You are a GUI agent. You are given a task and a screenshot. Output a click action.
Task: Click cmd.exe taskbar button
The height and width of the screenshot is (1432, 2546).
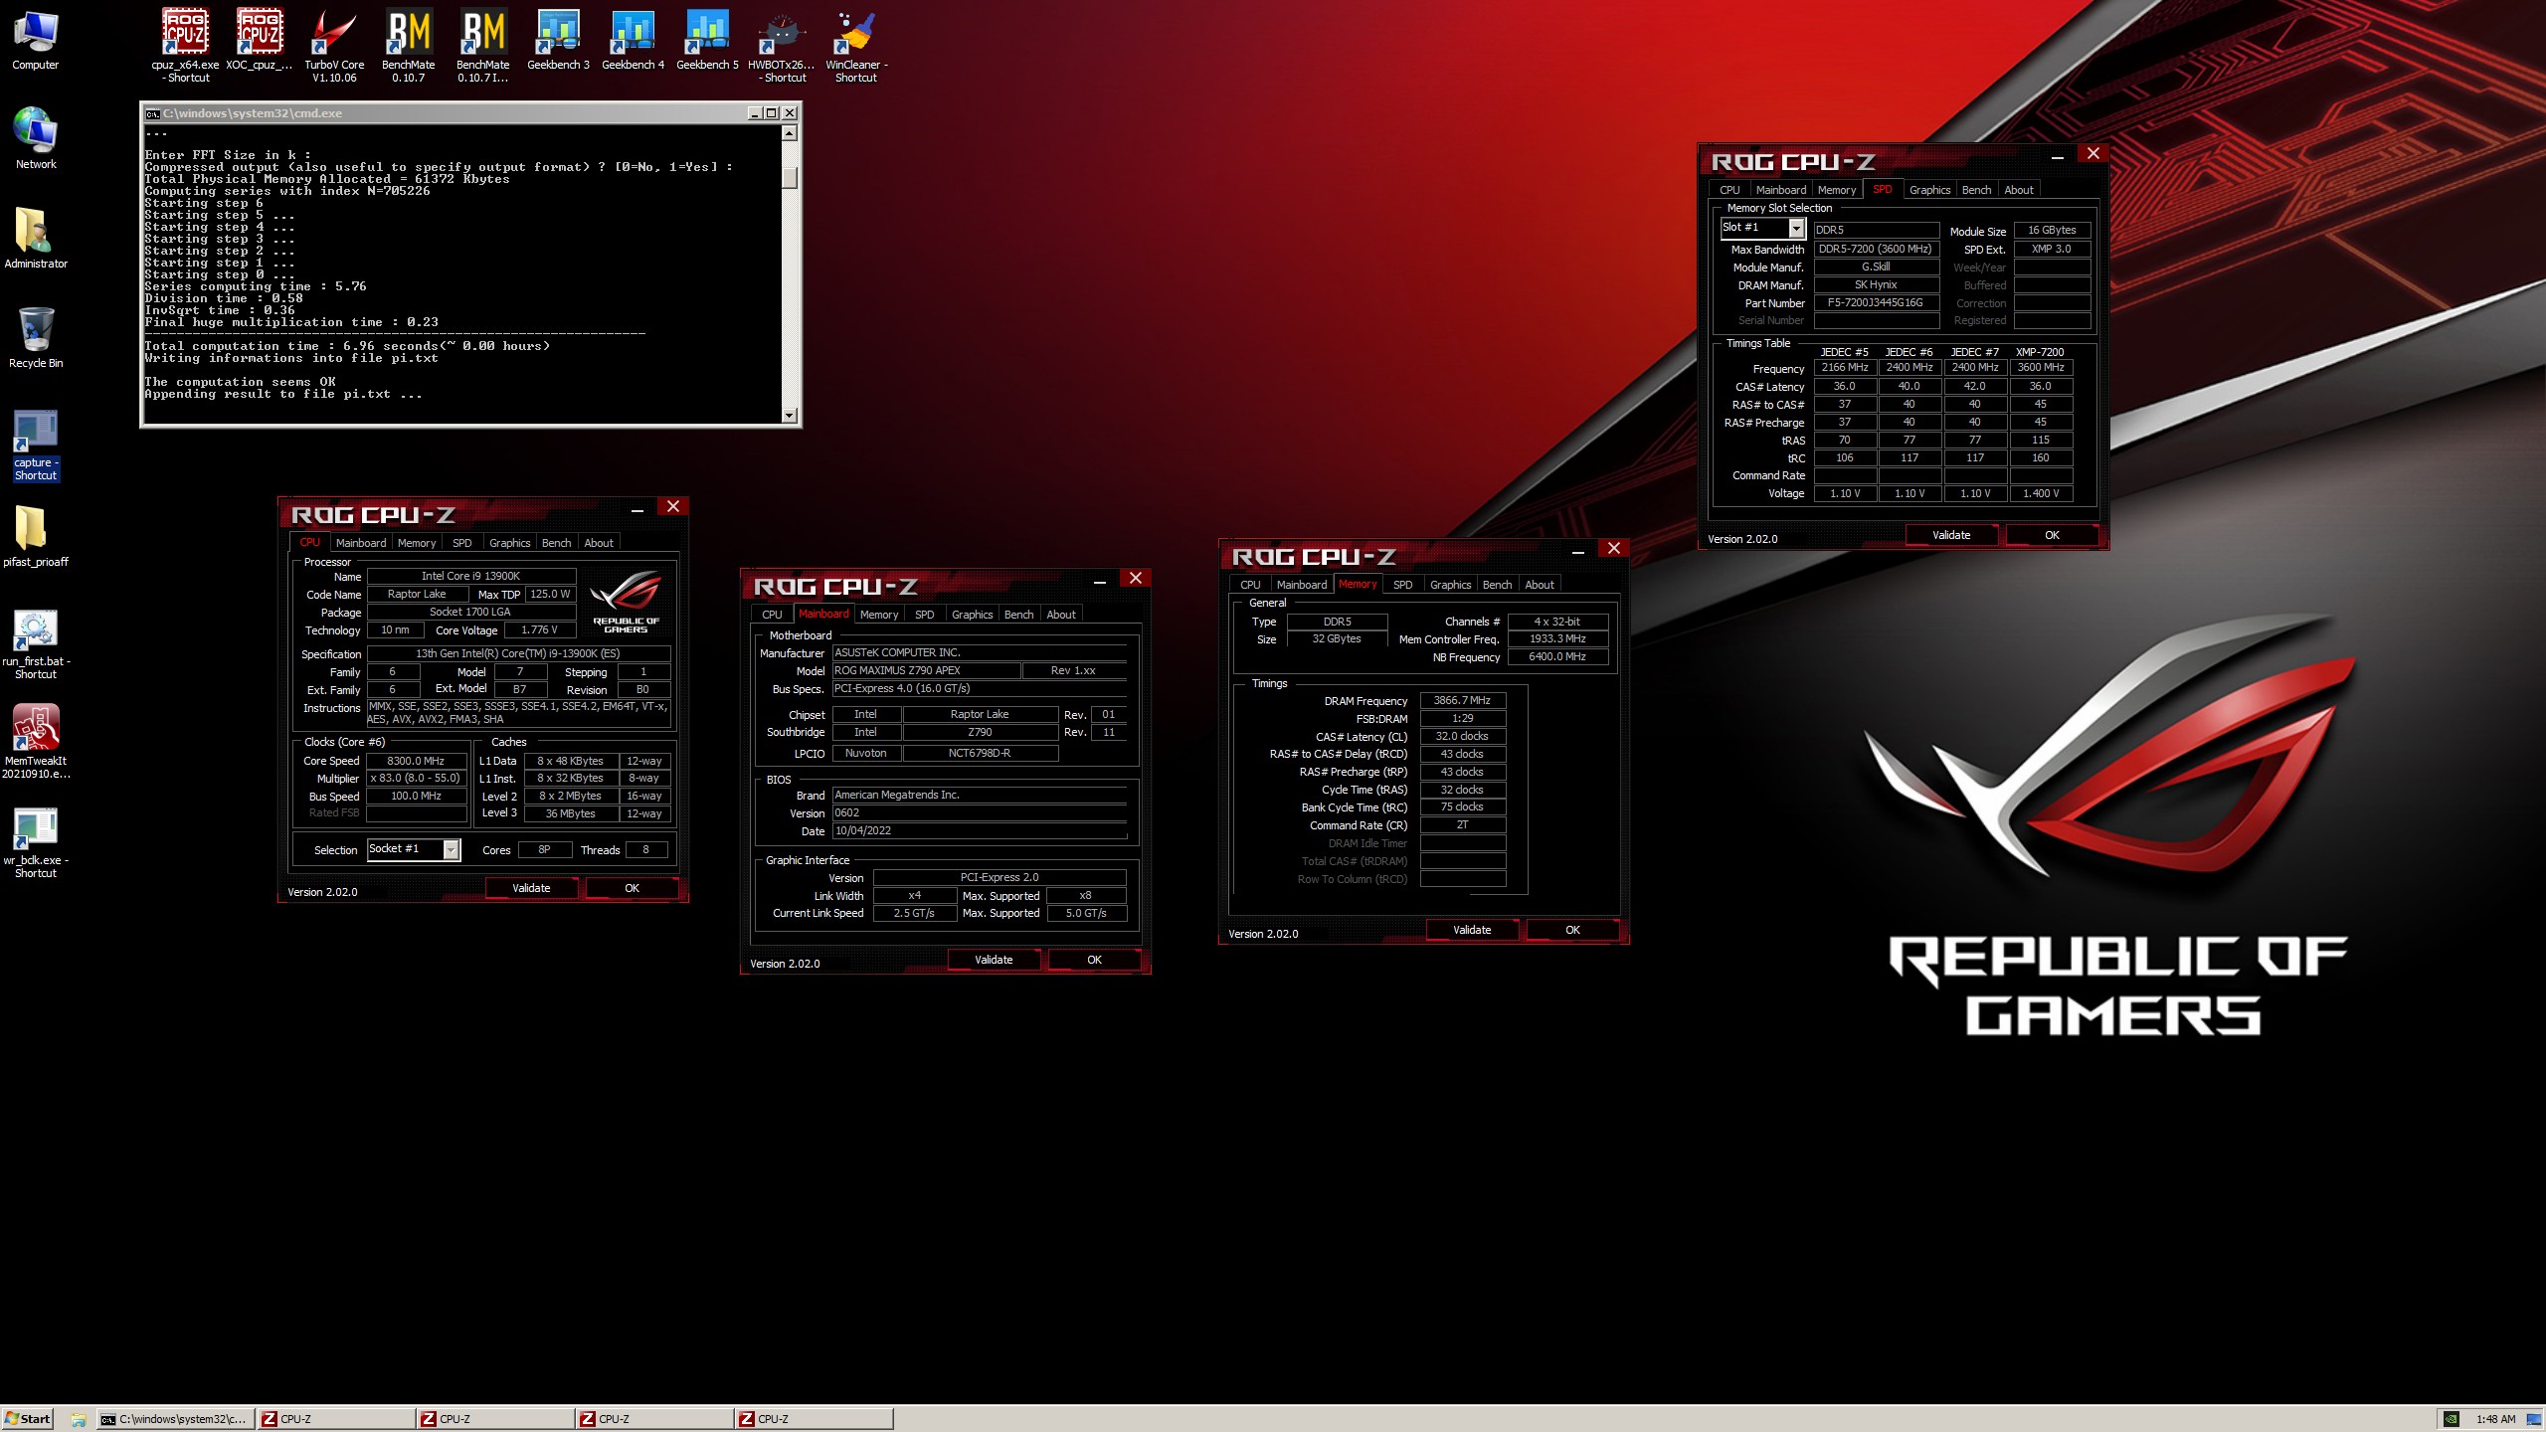pos(175,1419)
